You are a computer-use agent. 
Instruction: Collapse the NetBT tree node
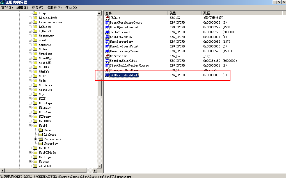[30, 125]
